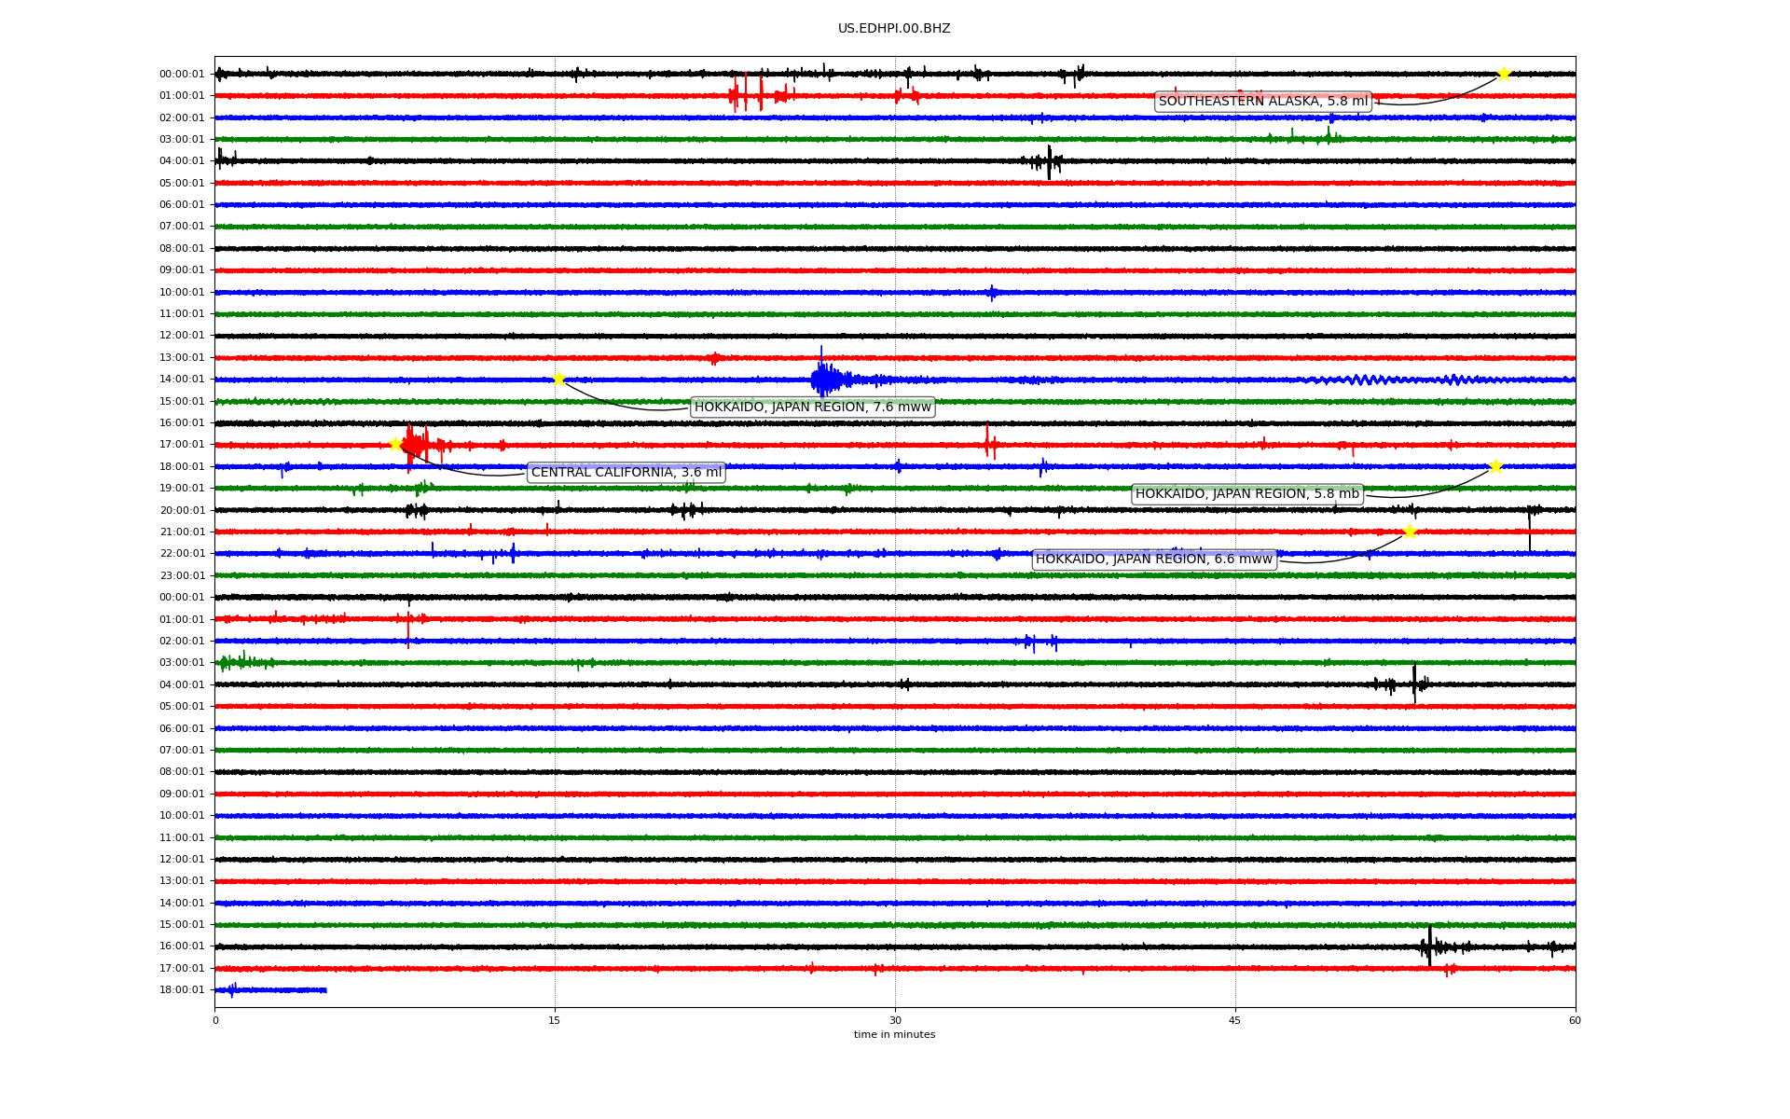Click the SOUTHEASTERN ALASKA, 5.8 ml label

pyautogui.click(x=1262, y=102)
